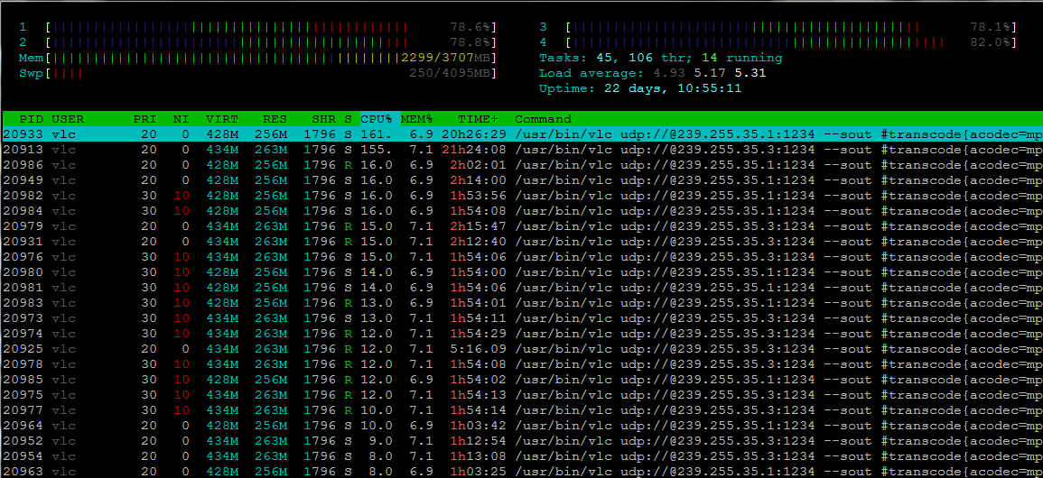The height and width of the screenshot is (478, 1043).
Task: Select process row with PID 20975
Action: (x=522, y=394)
